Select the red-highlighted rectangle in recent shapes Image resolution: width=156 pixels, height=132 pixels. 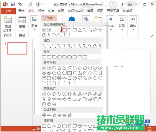pyautogui.click(x=64, y=29)
